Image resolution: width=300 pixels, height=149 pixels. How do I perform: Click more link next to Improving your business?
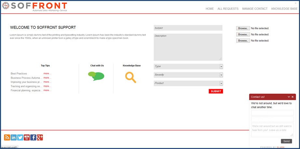click(x=47, y=82)
